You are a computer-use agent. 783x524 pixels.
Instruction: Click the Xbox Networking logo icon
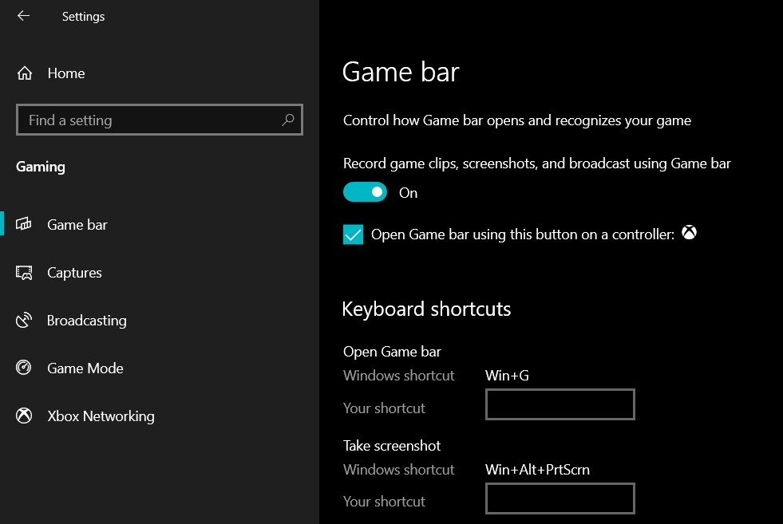(x=24, y=416)
